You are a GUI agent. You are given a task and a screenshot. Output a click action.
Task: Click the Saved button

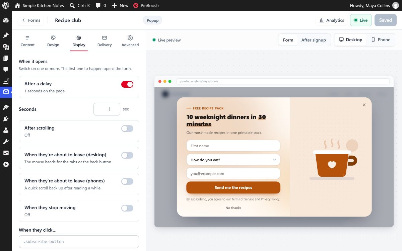[x=385, y=20]
